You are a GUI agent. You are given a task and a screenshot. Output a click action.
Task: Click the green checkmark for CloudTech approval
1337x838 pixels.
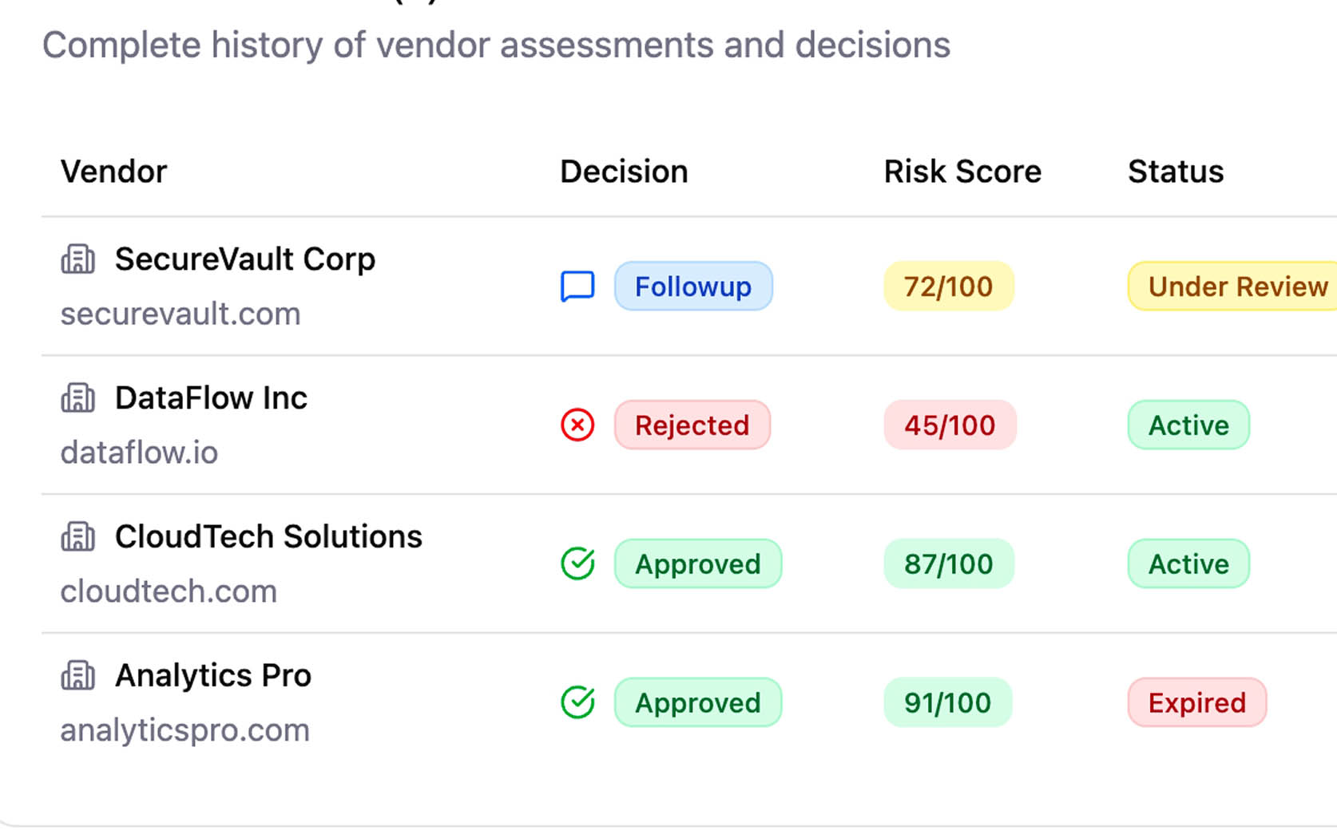click(x=577, y=564)
